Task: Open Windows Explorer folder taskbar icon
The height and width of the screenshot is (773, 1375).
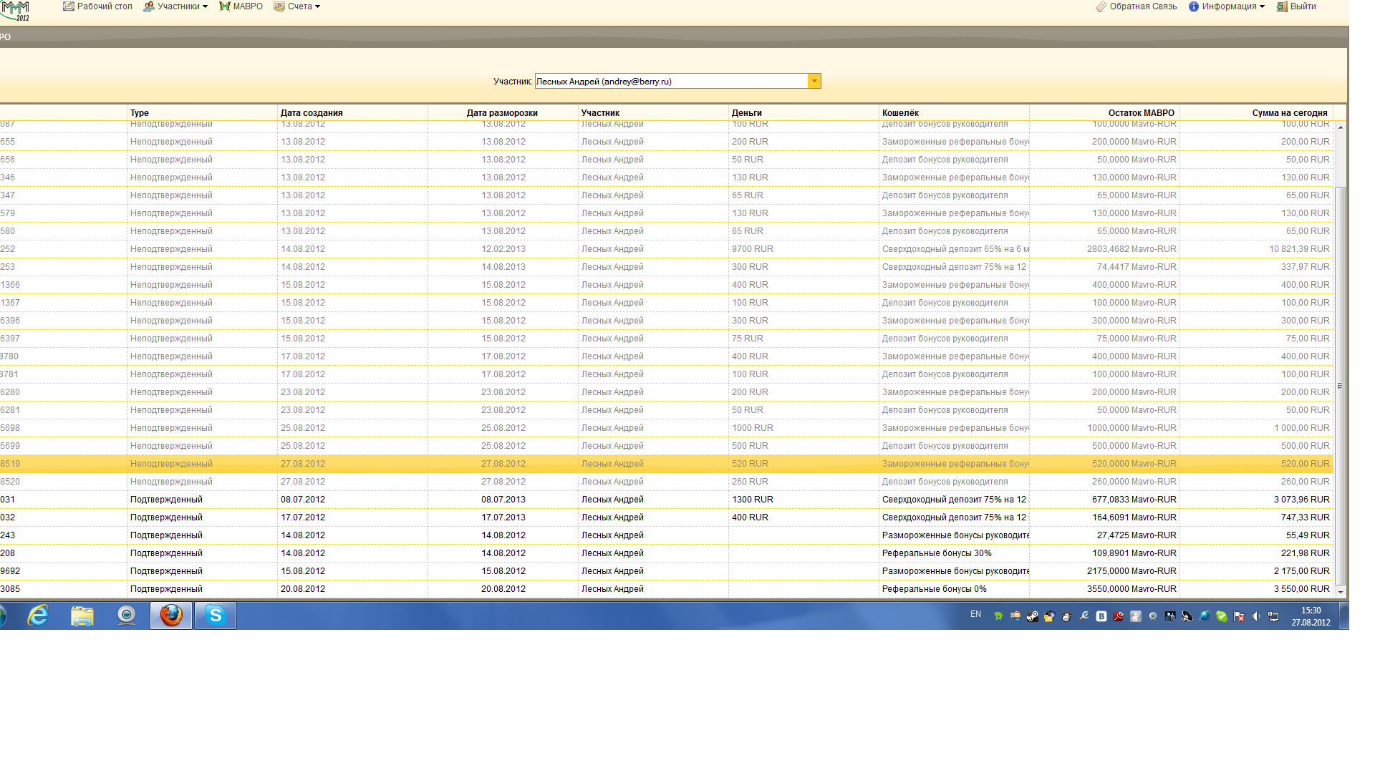Action: [x=82, y=616]
